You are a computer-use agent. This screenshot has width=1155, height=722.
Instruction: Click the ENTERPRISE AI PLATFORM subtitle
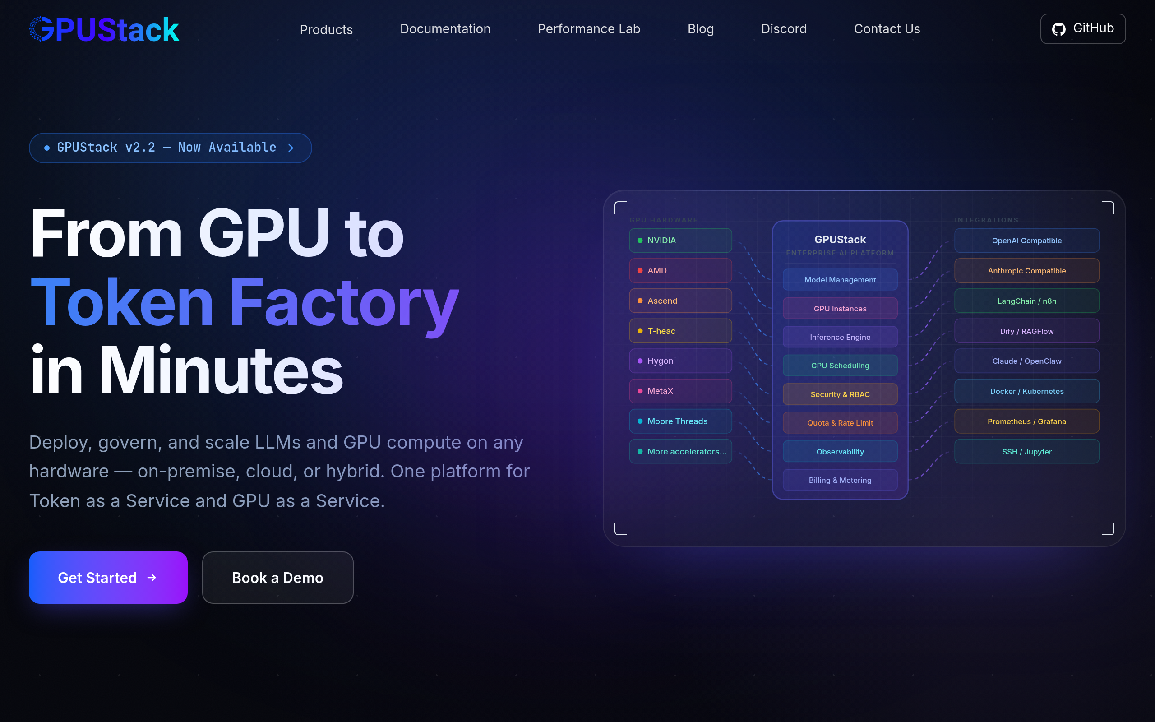point(840,253)
